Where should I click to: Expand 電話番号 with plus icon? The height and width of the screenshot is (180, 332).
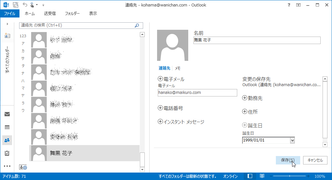pyautogui.click(x=160, y=108)
